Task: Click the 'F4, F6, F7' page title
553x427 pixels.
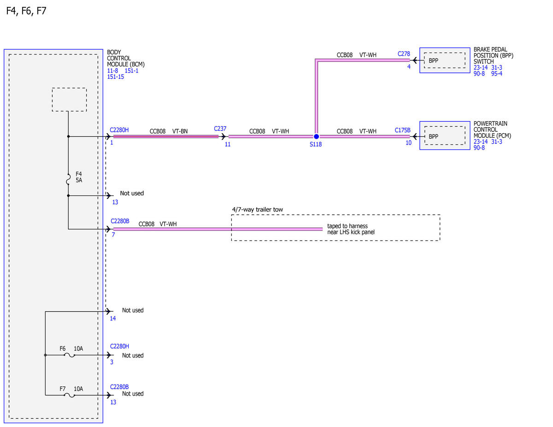Action: coord(26,11)
